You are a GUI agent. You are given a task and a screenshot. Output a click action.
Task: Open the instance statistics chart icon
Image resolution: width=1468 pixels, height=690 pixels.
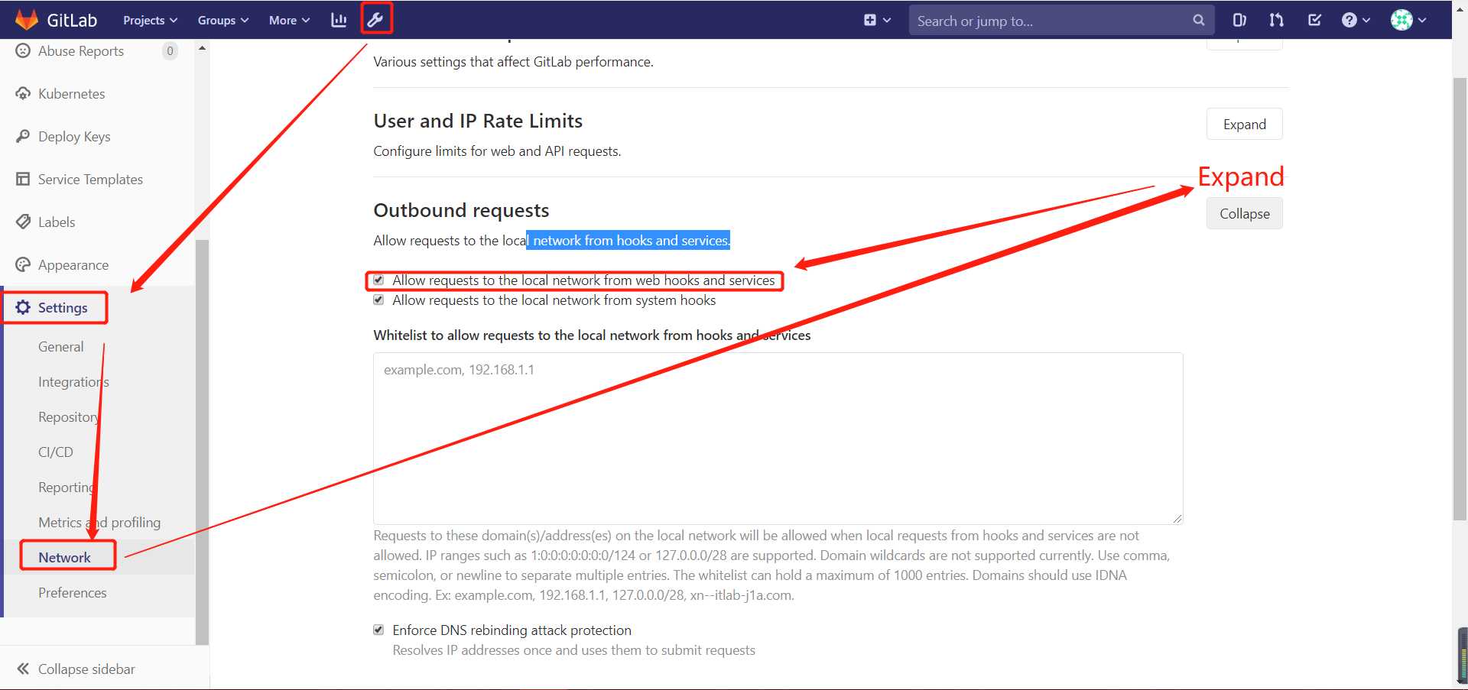339,20
